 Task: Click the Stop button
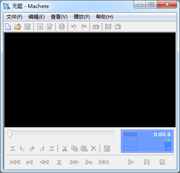point(162,162)
